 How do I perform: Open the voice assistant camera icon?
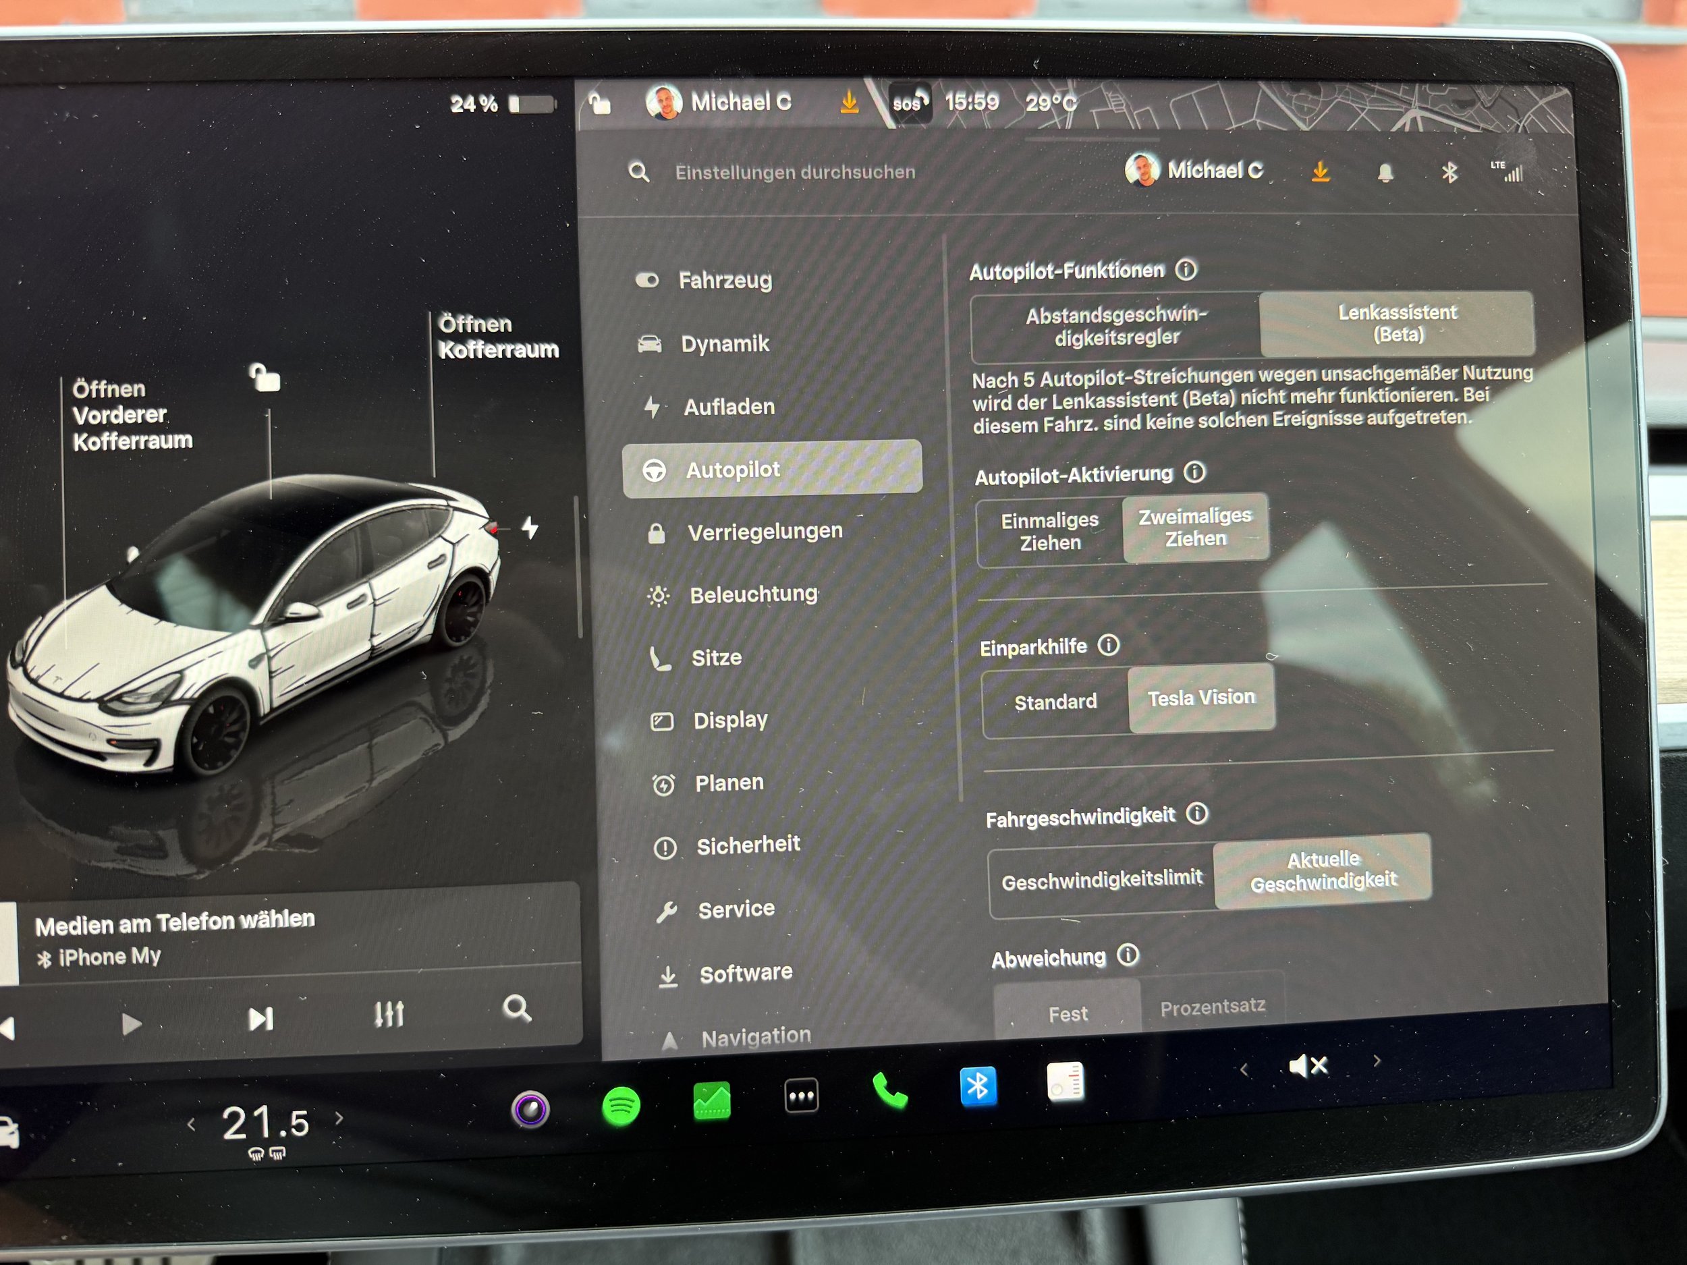pos(530,1108)
